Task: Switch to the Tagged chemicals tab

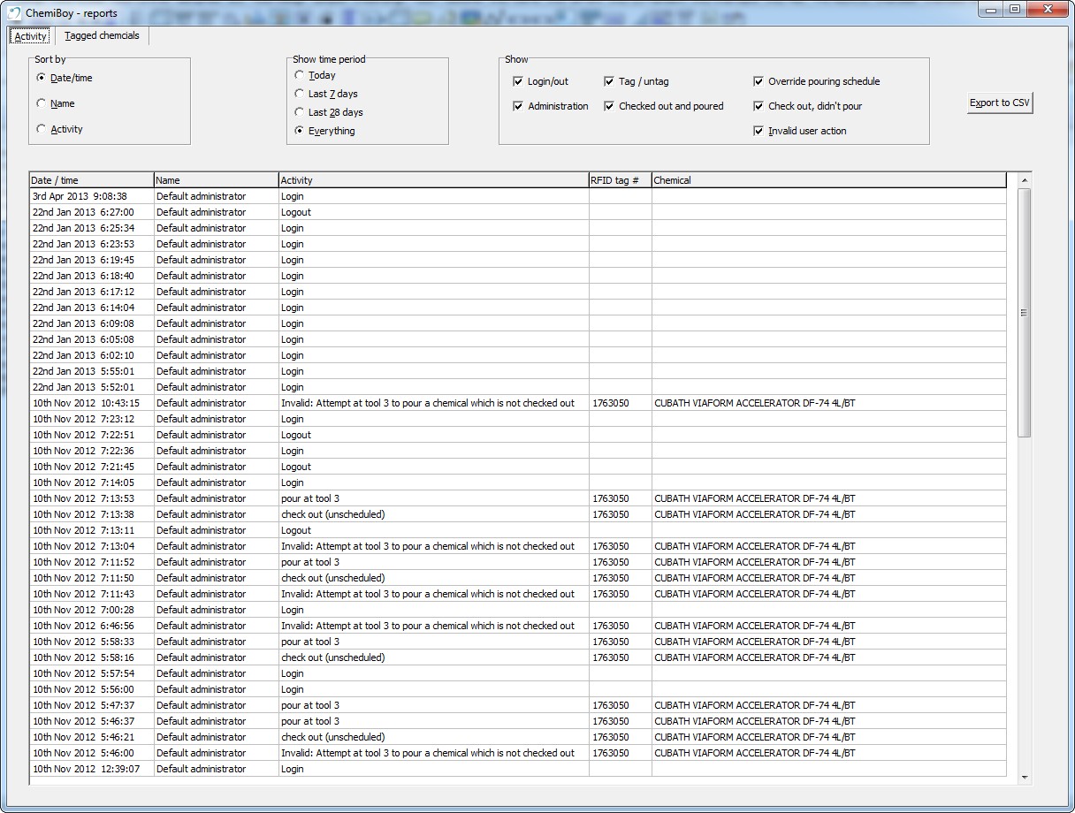Action: pos(102,36)
